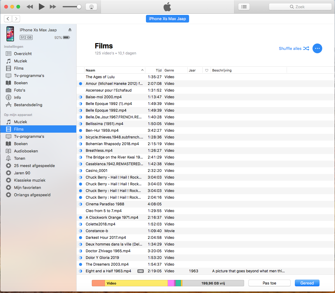Viewport: 335px width, 293px height.
Task: Select The Ages of Lulu row
Action: 206,77
